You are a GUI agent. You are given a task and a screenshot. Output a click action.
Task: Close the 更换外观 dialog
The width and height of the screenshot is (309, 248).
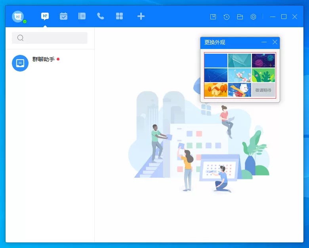(275, 42)
